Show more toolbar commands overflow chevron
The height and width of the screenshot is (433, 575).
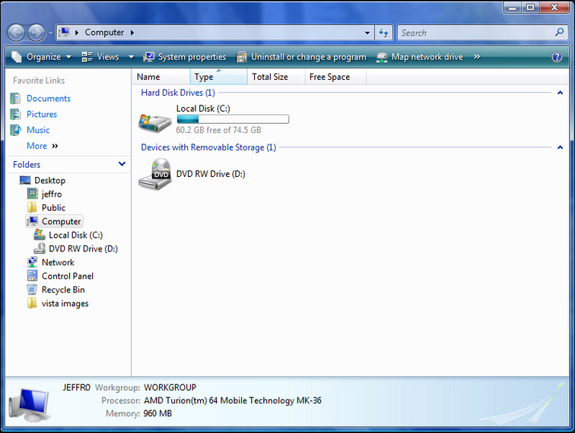pyautogui.click(x=477, y=57)
